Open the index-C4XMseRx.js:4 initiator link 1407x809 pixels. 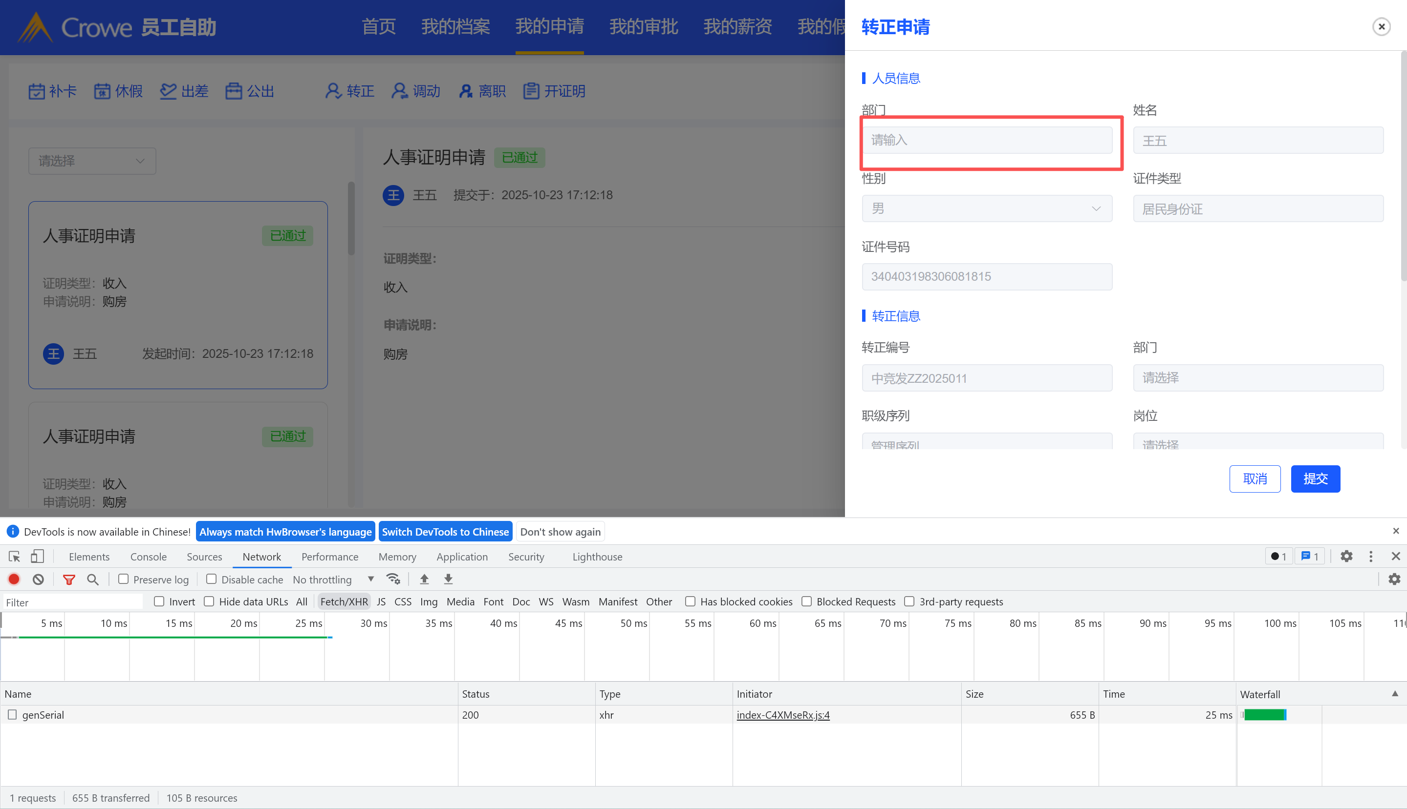tap(783, 715)
